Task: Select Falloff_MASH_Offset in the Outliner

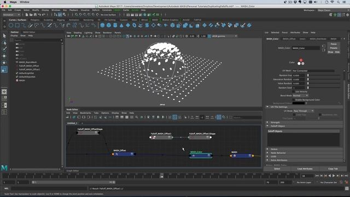Action: (x=29, y=66)
